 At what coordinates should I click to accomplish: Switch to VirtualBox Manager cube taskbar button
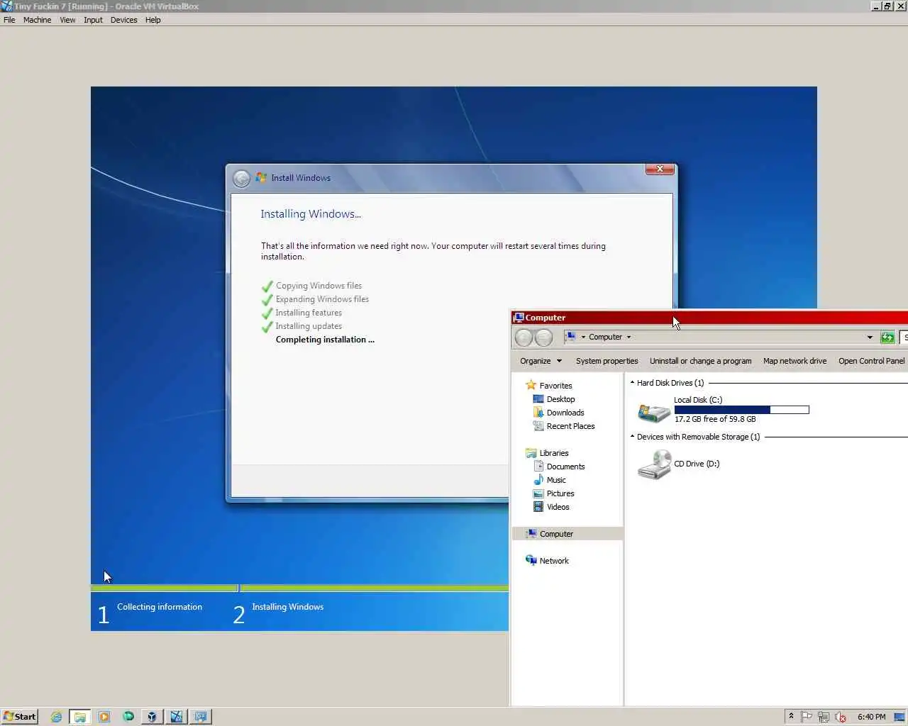[x=152, y=717]
